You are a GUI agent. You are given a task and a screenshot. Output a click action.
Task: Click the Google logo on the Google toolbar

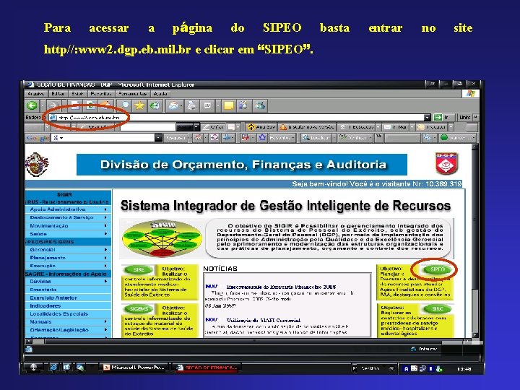[x=37, y=138]
